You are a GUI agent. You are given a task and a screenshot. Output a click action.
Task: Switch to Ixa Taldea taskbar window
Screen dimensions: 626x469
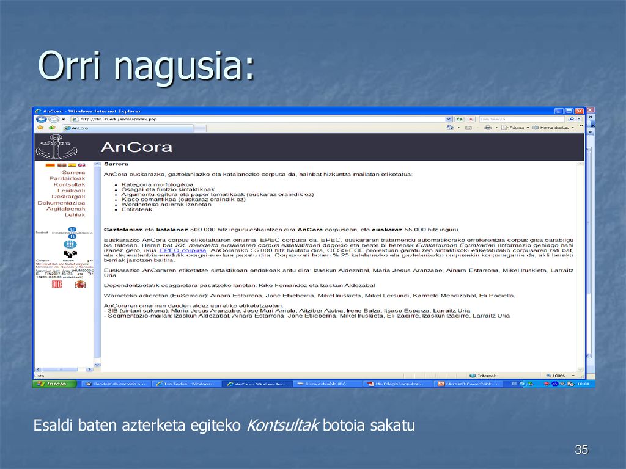coord(187,384)
